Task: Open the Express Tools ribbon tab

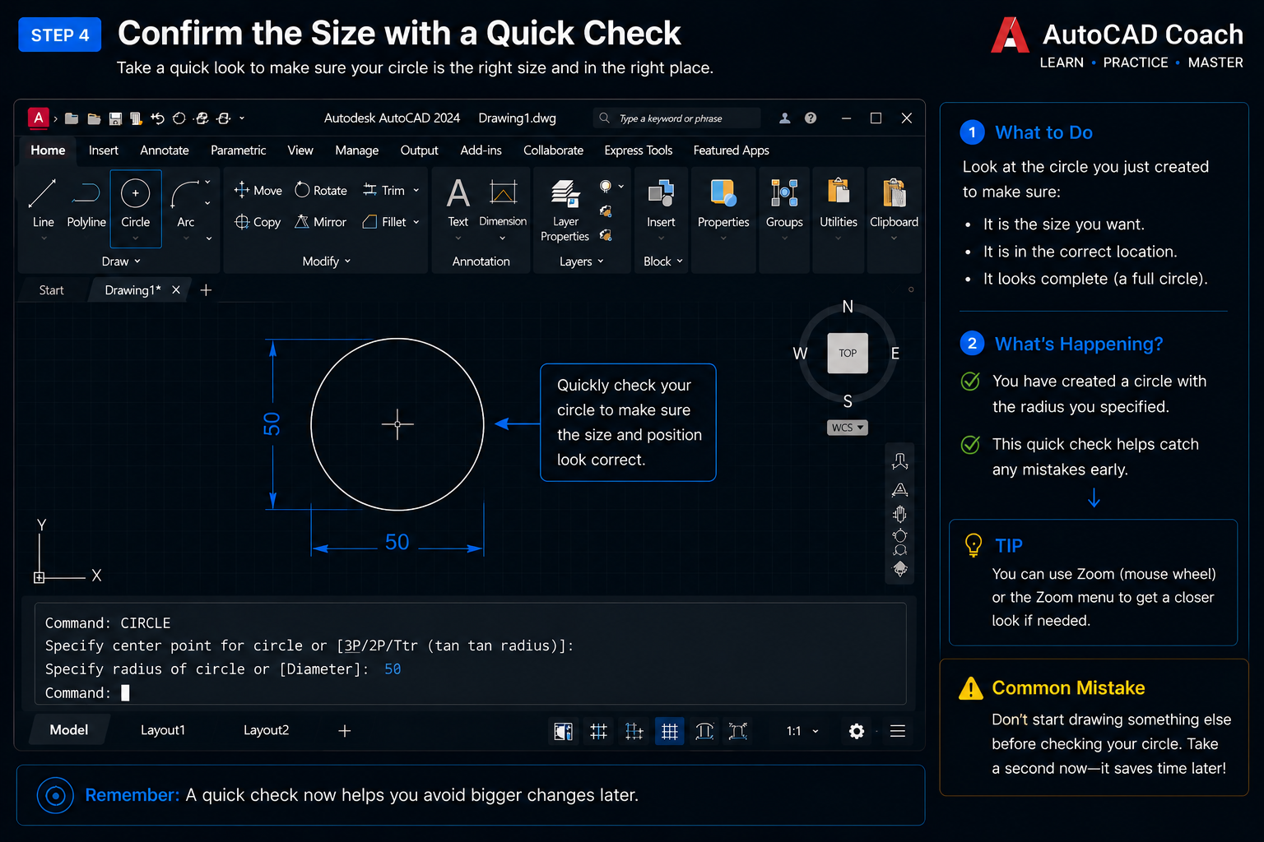Action: pos(639,150)
